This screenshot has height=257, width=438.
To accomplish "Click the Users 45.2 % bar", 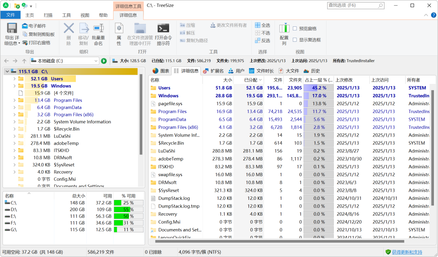I will [x=319, y=88].
